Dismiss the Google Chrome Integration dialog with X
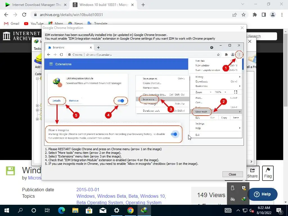Viewport: 288px width, 216px height. 242,28
